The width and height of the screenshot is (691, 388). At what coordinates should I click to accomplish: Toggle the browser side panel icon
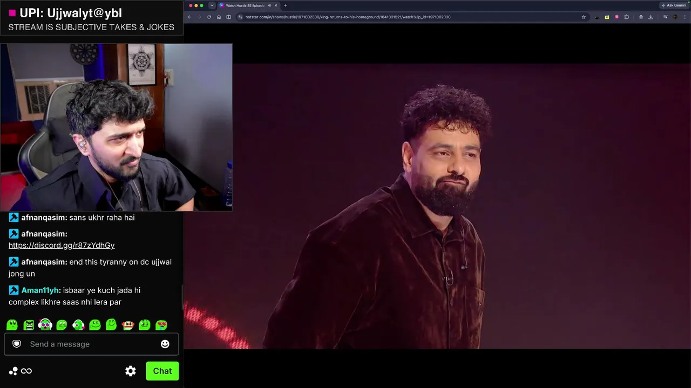pyautogui.click(x=228, y=17)
